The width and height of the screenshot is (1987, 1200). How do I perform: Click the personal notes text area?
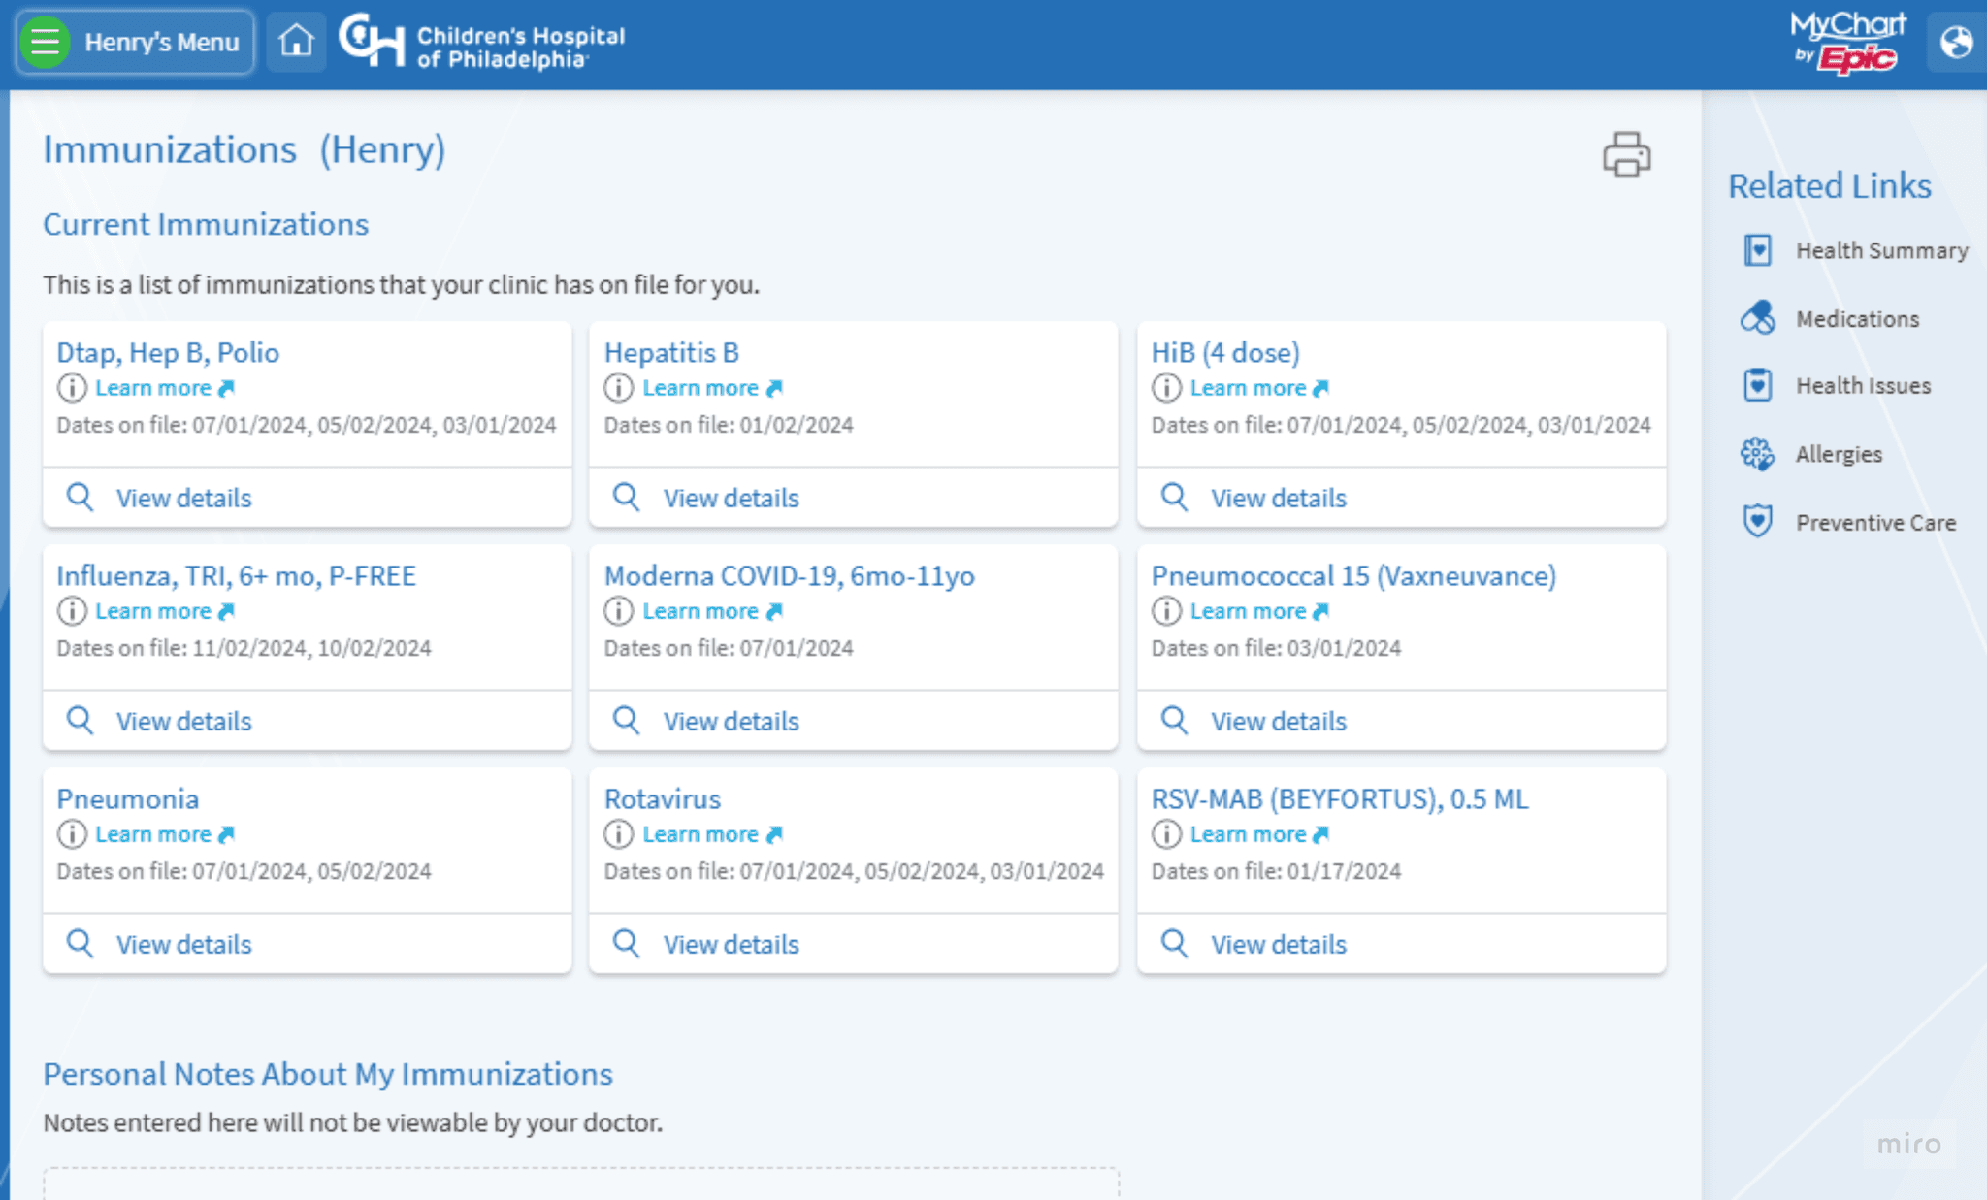(x=580, y=1184)
